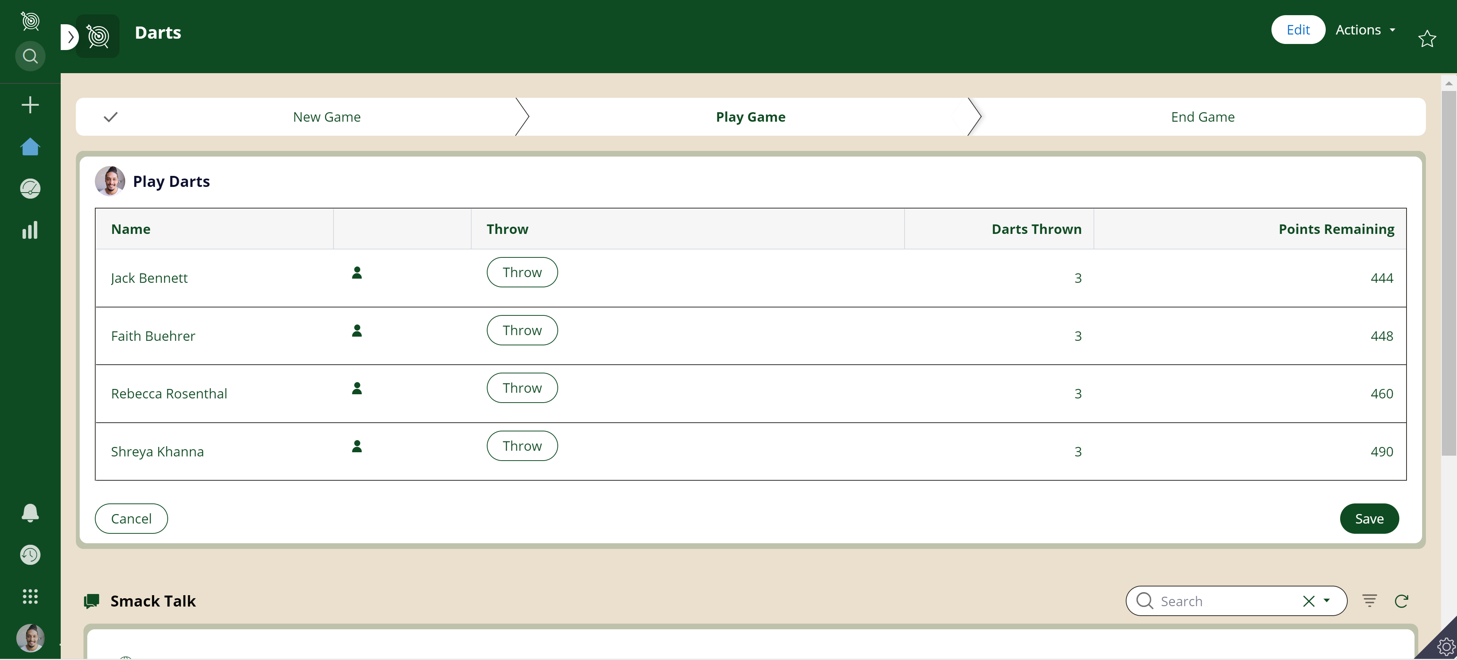Viewport: 1457px width, 660px height.
Task: Select the New Game step
Action: click(x=326, y=117)
